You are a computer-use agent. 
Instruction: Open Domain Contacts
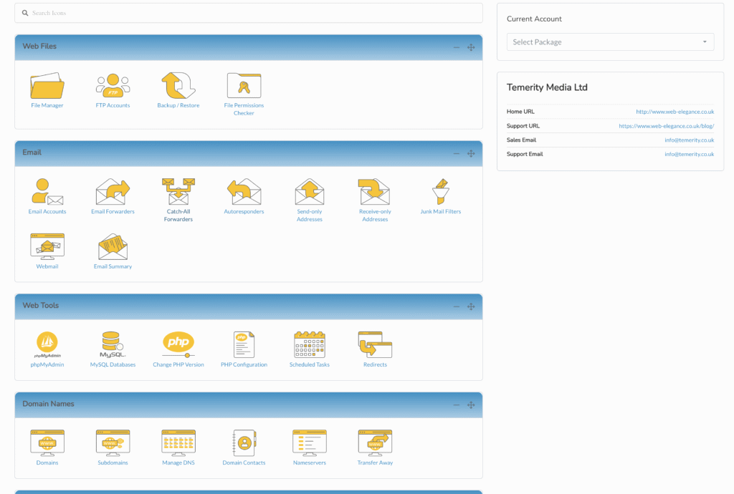click(x=244, y=447)
